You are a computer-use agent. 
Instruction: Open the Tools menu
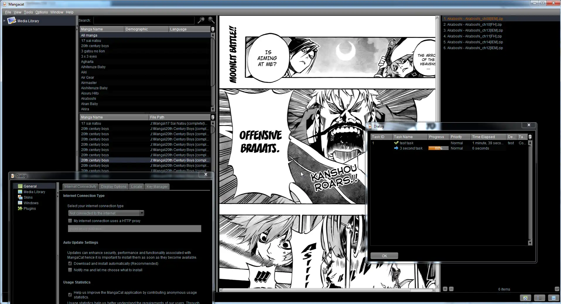point(28,12)
